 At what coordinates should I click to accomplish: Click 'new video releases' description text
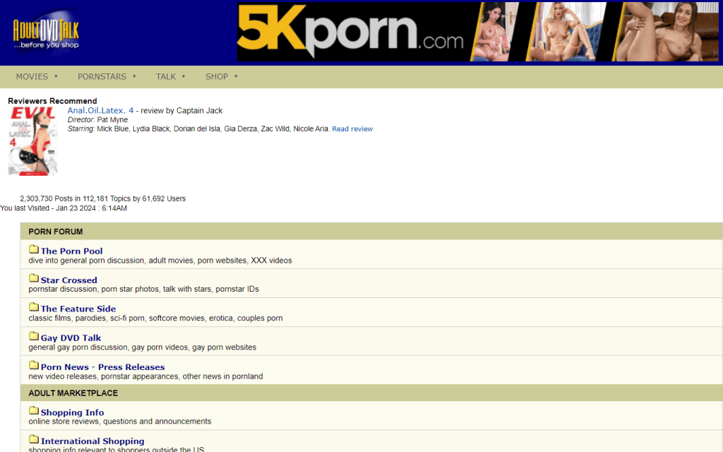145,376
